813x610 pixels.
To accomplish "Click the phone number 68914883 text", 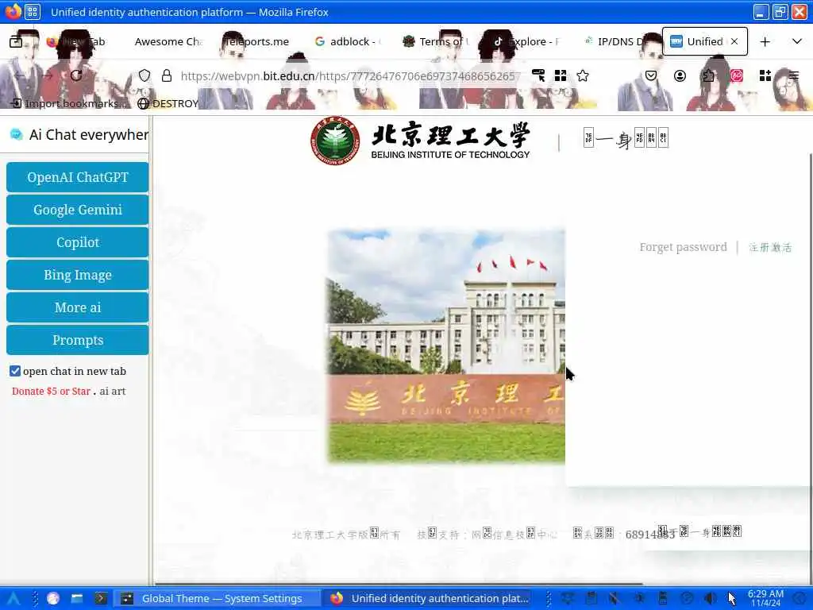I will [x=649, y=535].
